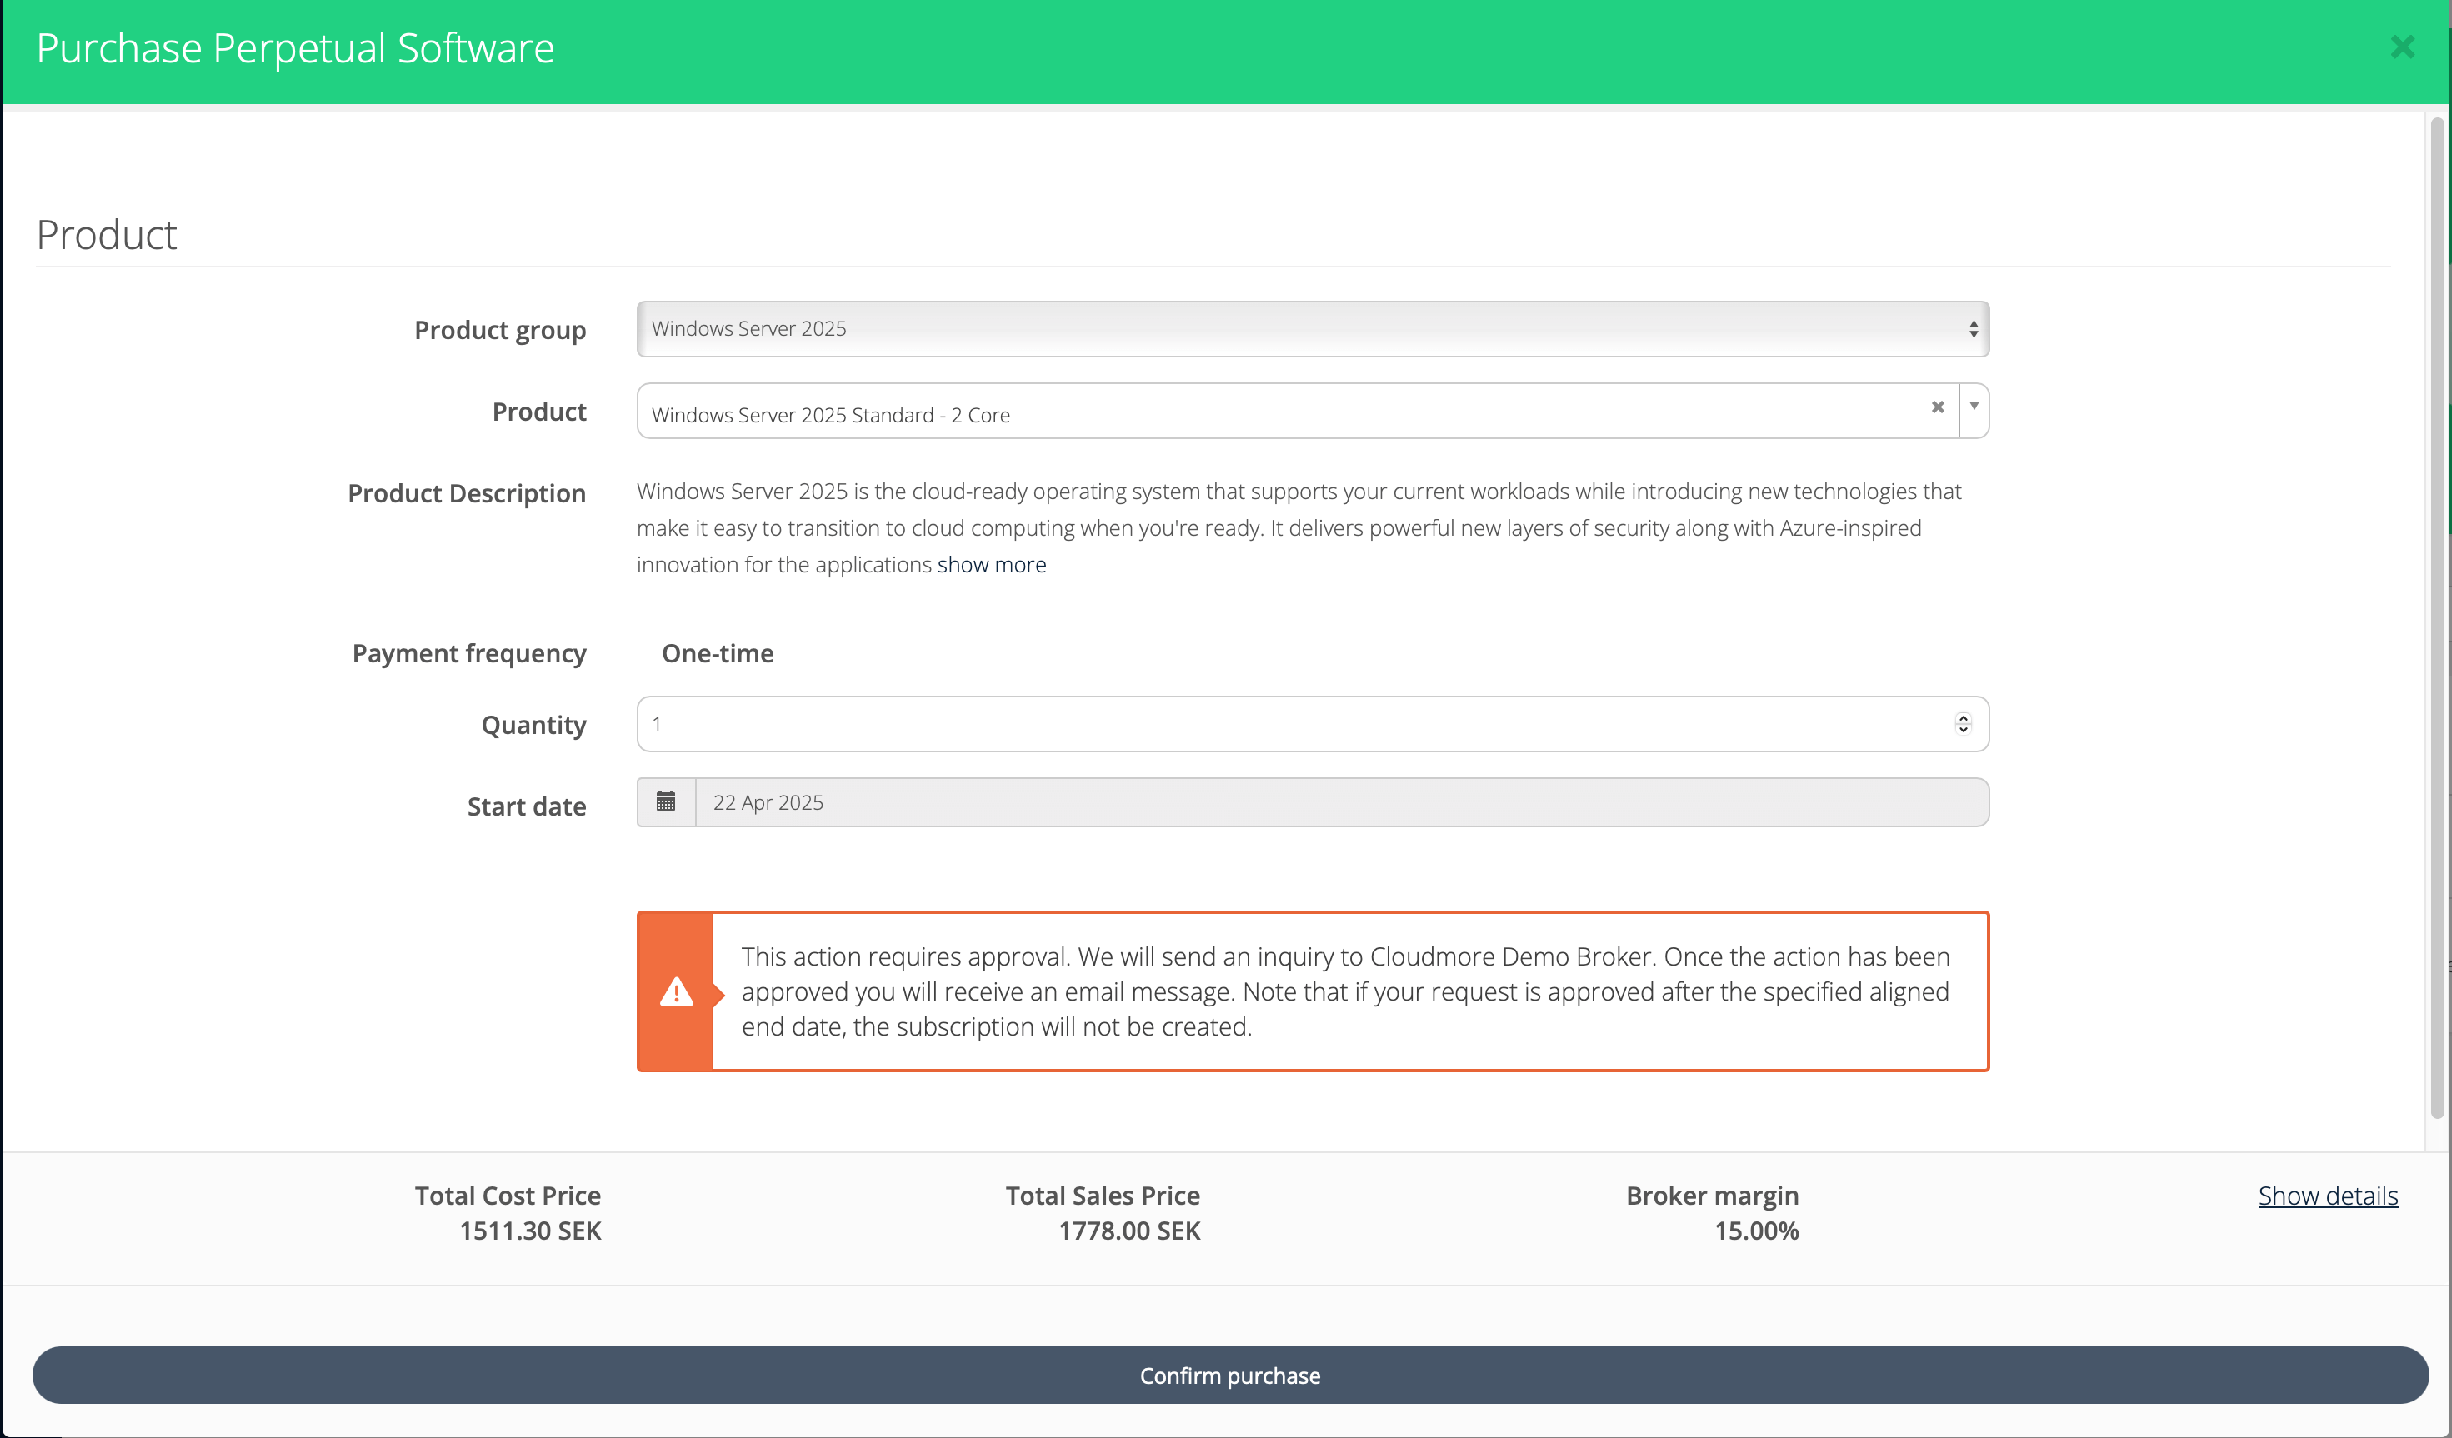Click the Total Sales Price label
This screenshot has height=1438, width=2452.
click(x=1103, y=1196)
